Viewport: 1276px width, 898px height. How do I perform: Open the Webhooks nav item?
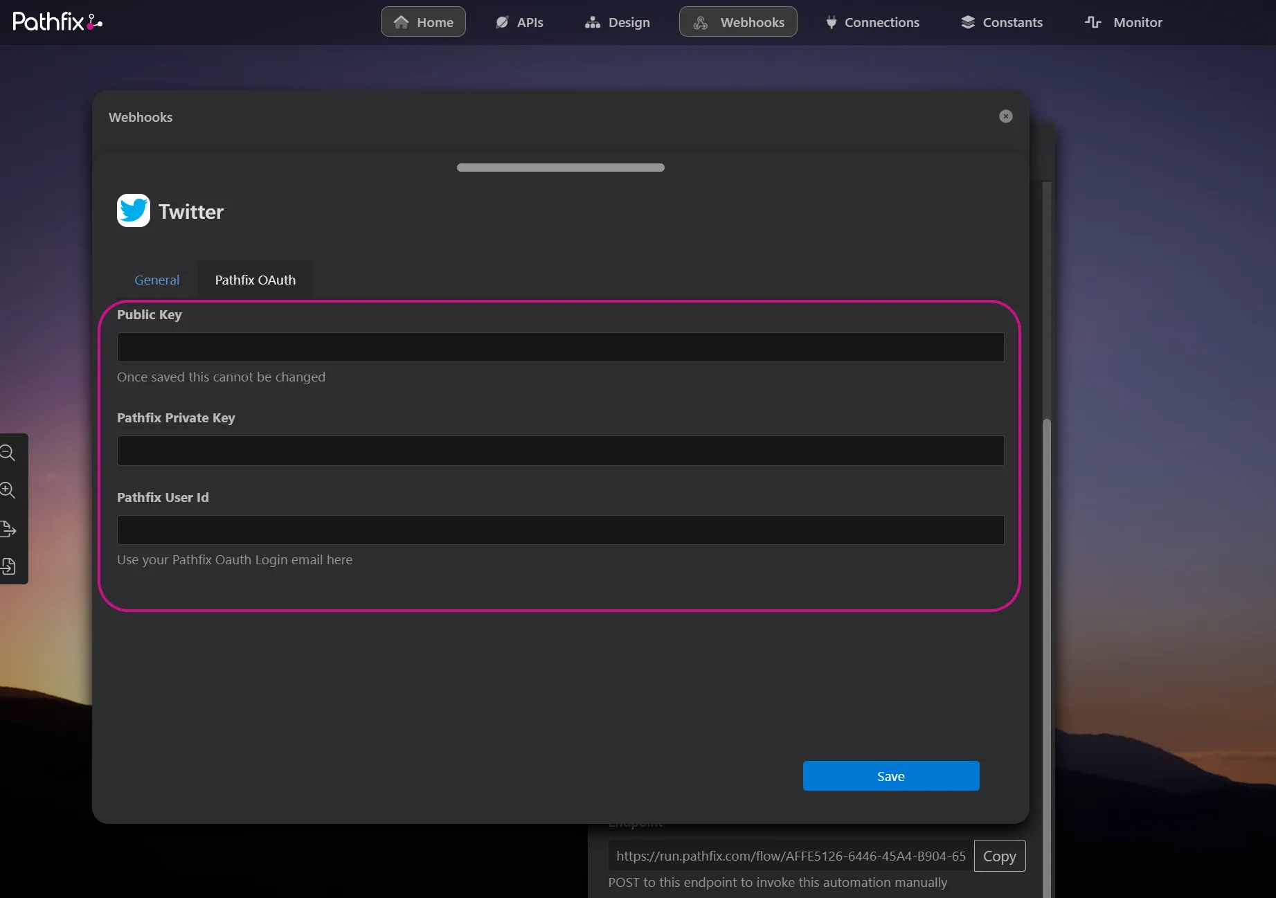pyautogui.click(x=738, y=22)
